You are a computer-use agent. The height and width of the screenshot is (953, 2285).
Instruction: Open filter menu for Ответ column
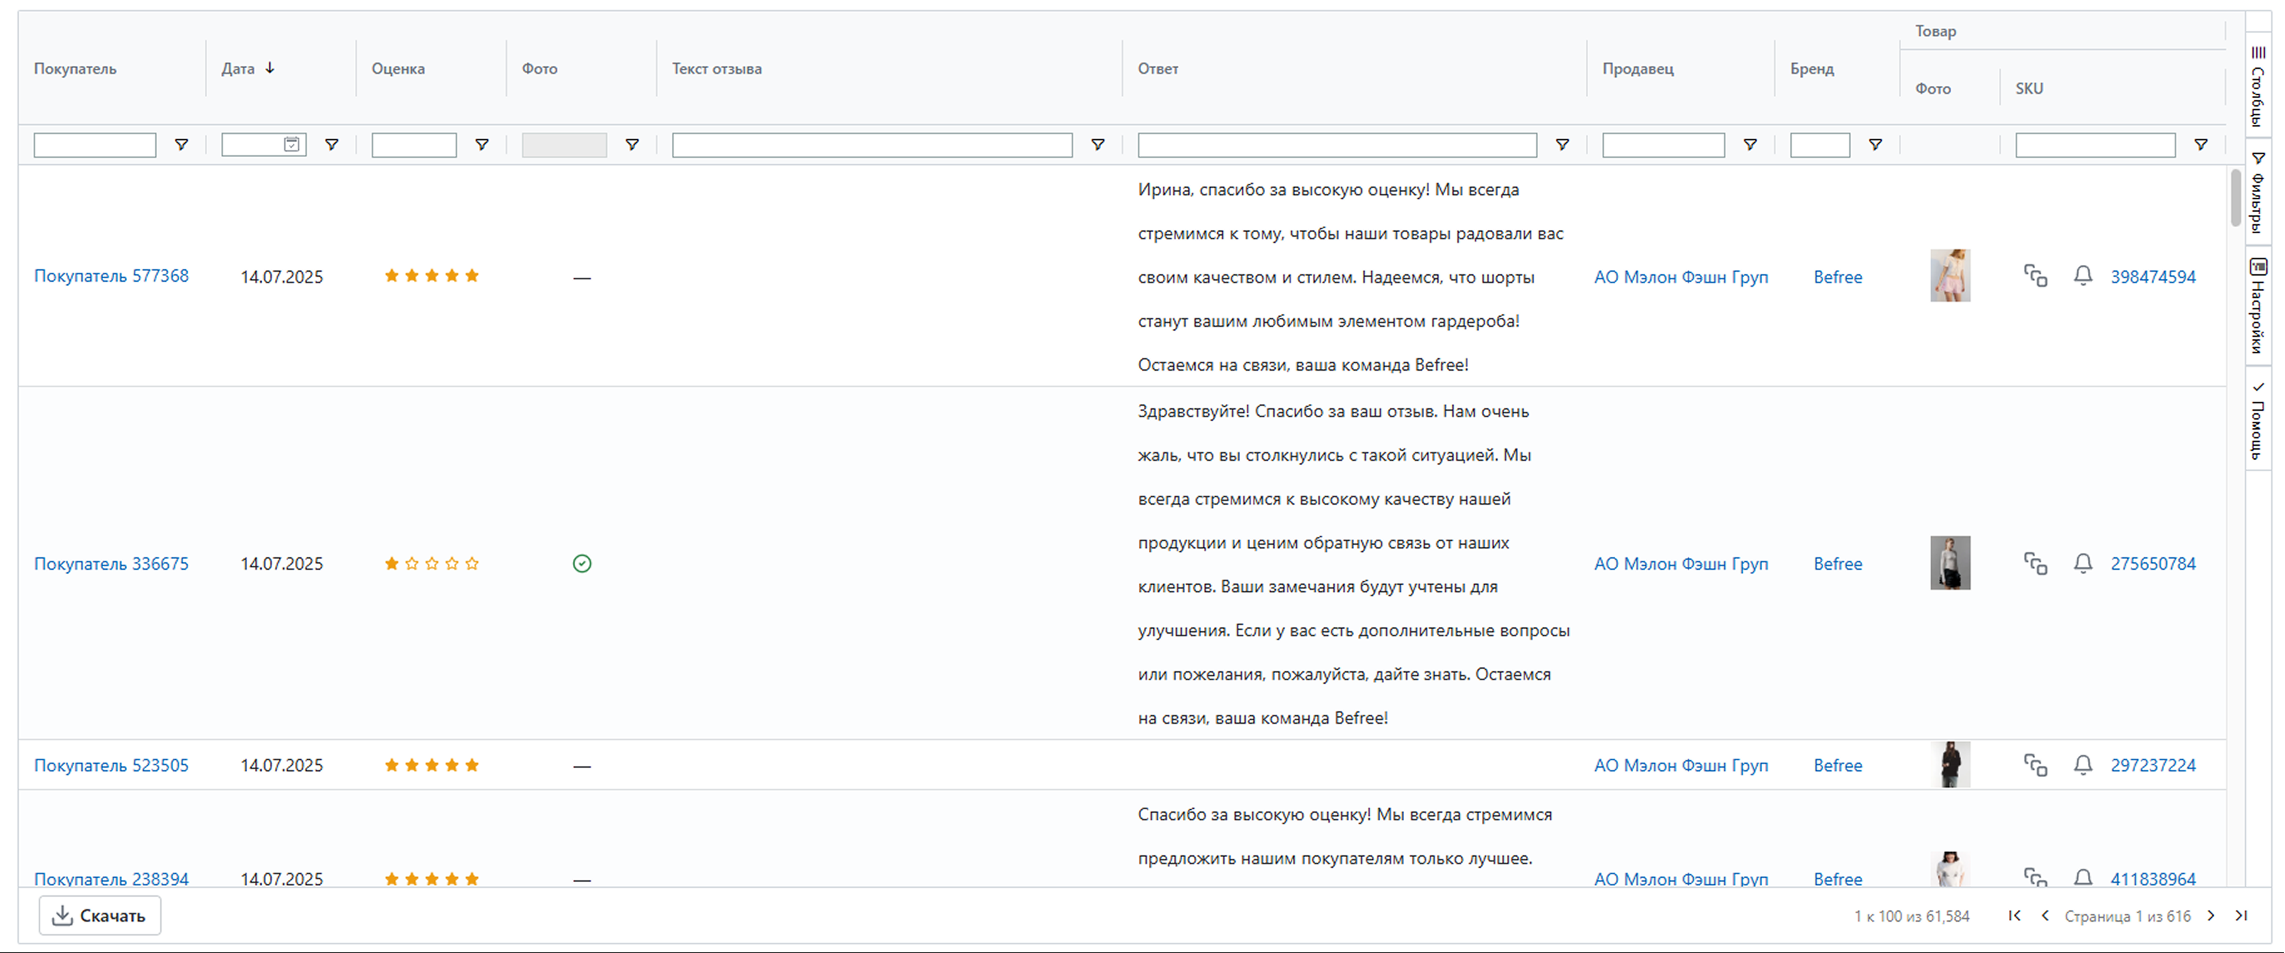tap(1562, 145)
